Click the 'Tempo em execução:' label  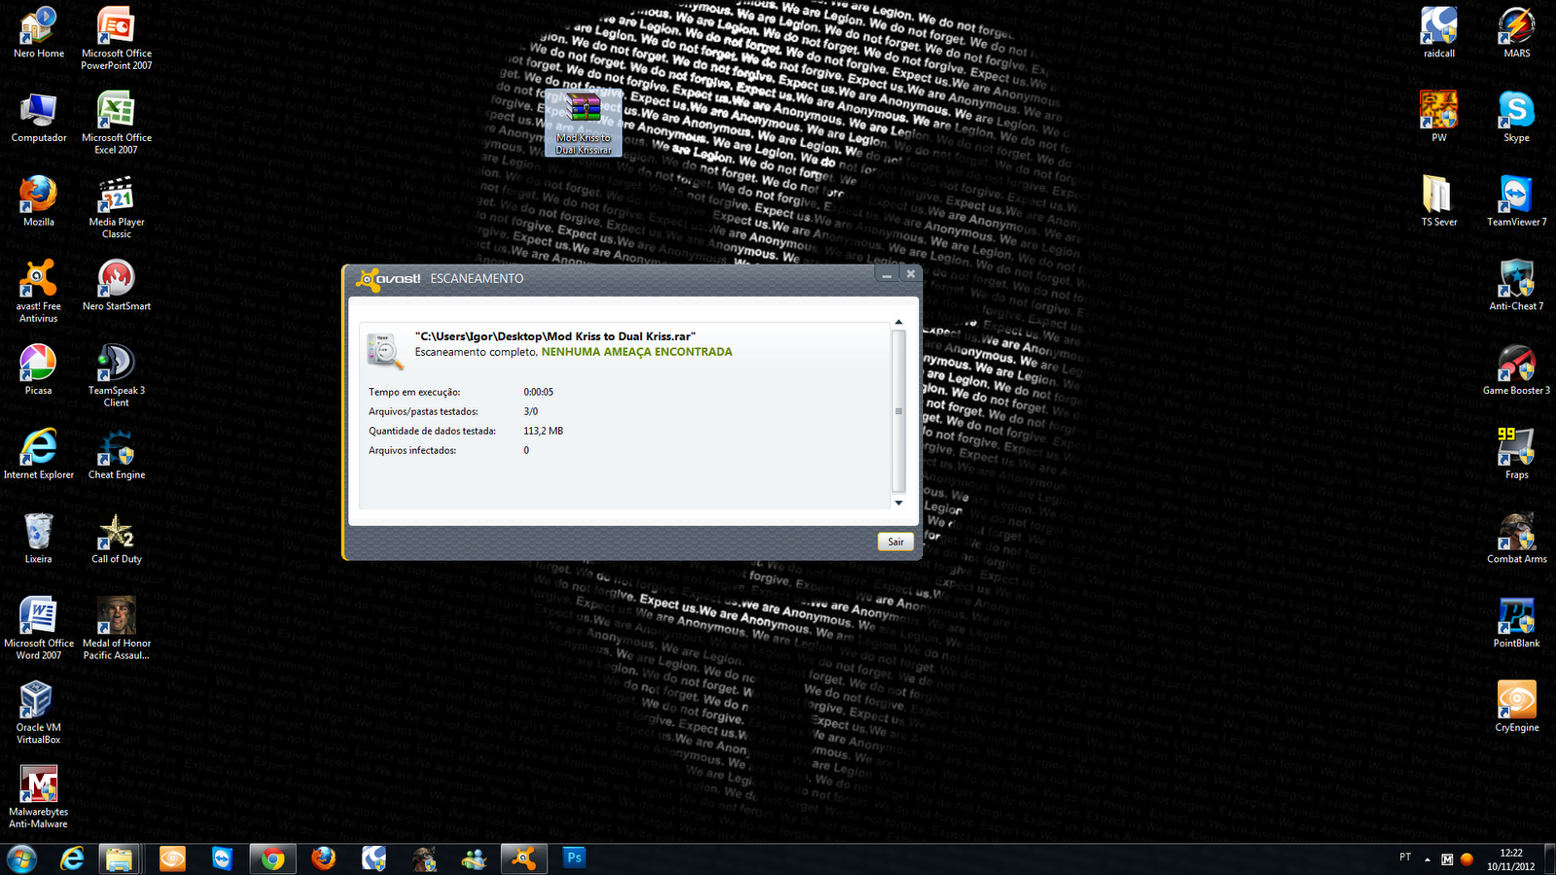tap(414, 392)
